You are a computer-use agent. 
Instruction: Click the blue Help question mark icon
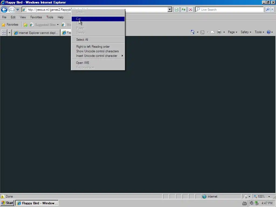click(269, 32)
